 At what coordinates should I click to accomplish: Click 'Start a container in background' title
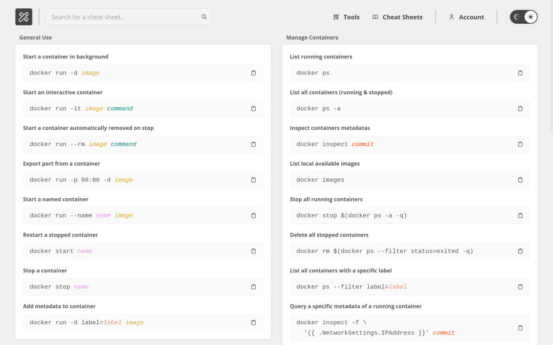[65, 56]
